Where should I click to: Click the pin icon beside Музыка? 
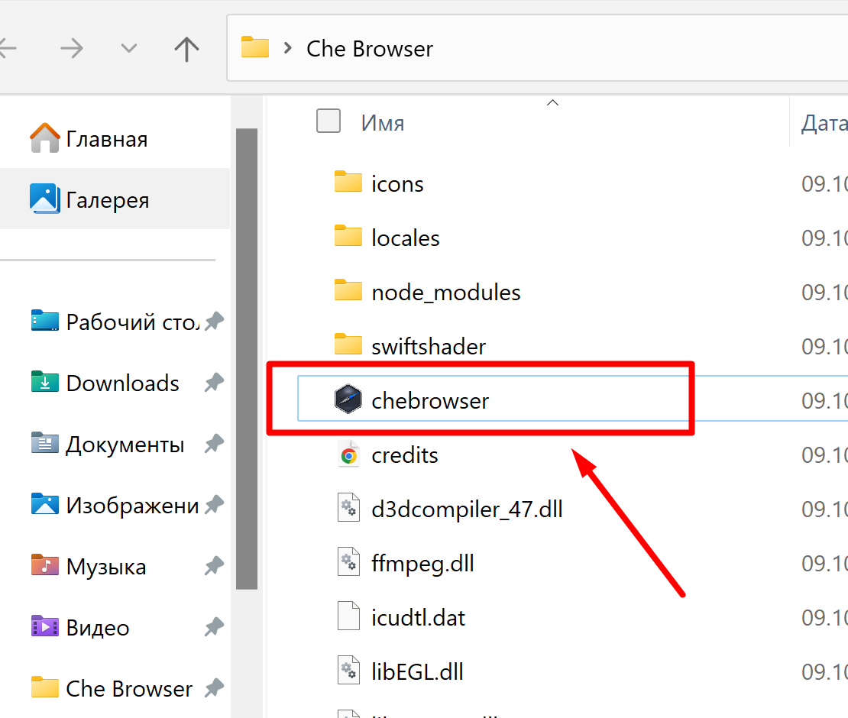click(214, 565)
